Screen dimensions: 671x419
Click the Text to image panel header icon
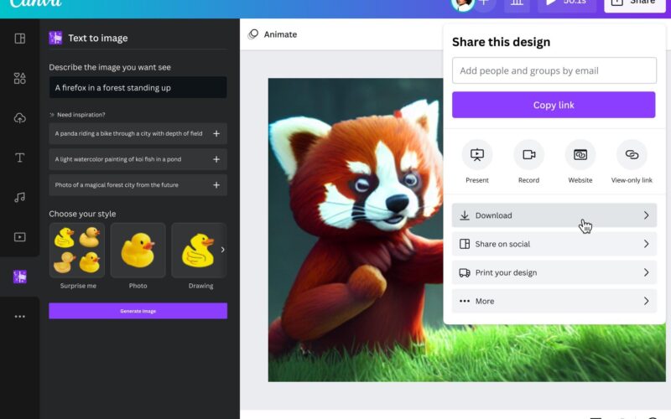pyautogui.click(x=55, y=38)
